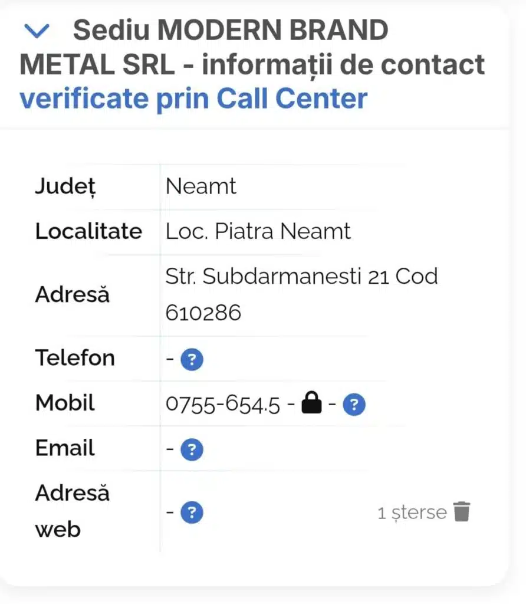This screenshot has height=604, width=526.
Task: Click the help icon next to Email
Action: click(192, 450)
